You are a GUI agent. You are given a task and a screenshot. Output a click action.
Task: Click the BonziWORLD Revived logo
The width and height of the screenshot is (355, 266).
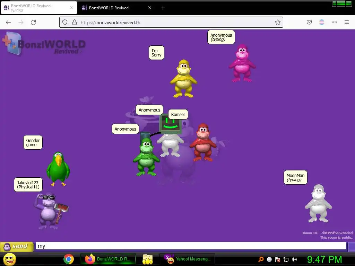(x=44, y=44)
